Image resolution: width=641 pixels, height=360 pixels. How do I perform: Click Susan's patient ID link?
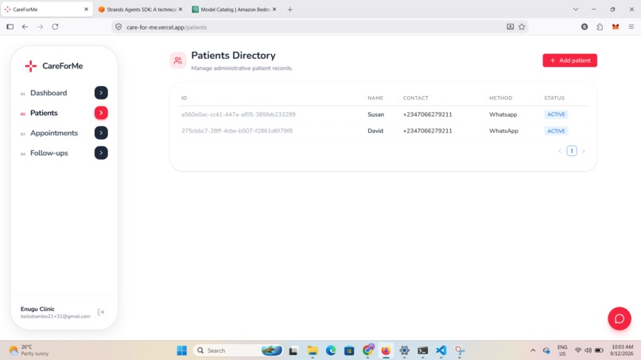(x=239, y=114)
